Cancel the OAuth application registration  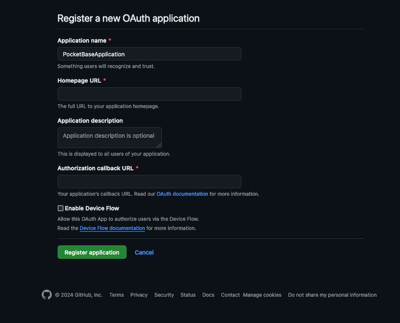[x=144, y=252]
